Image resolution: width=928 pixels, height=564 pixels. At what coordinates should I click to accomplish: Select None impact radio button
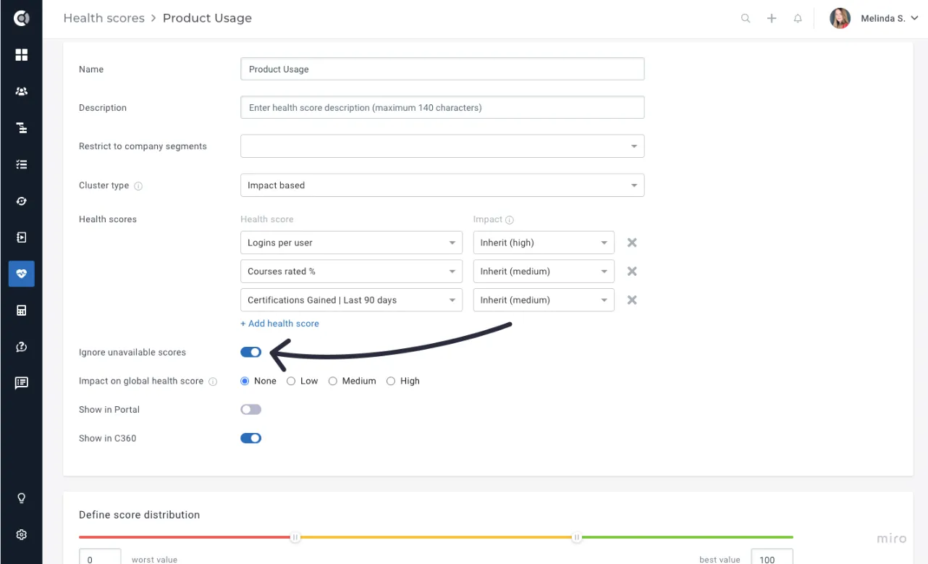pos(245,381)
